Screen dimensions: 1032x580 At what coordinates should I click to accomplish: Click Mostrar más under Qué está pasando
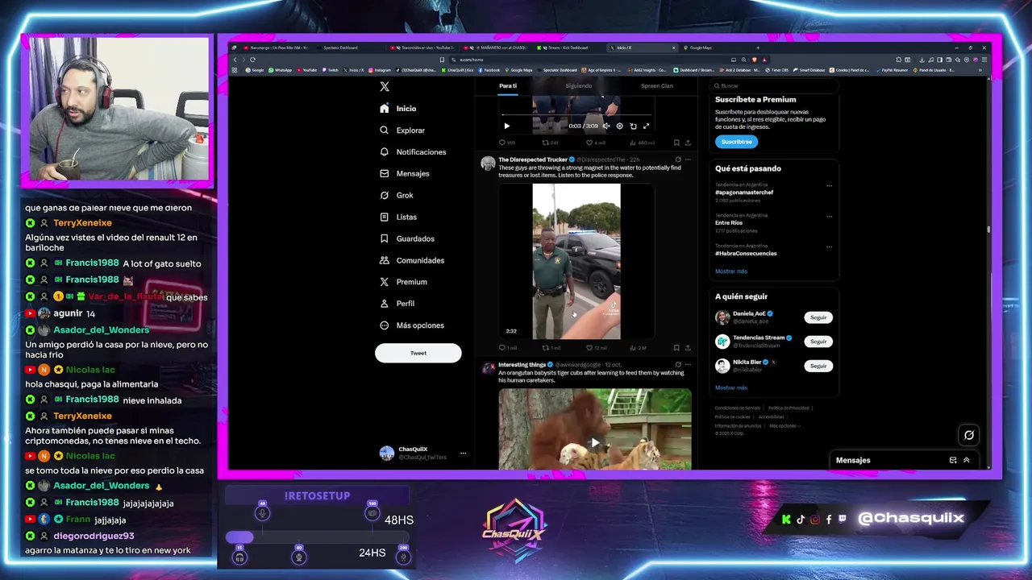click(x=731, y=271)
